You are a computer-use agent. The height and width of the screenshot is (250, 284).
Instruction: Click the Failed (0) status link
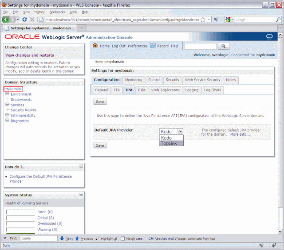[x=45, y=212]
